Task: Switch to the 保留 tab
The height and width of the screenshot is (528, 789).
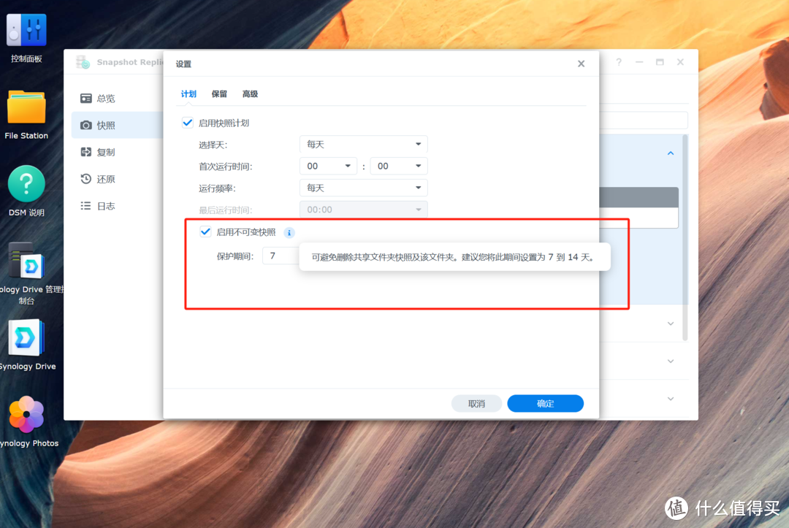Action: [x=219, y=93]
